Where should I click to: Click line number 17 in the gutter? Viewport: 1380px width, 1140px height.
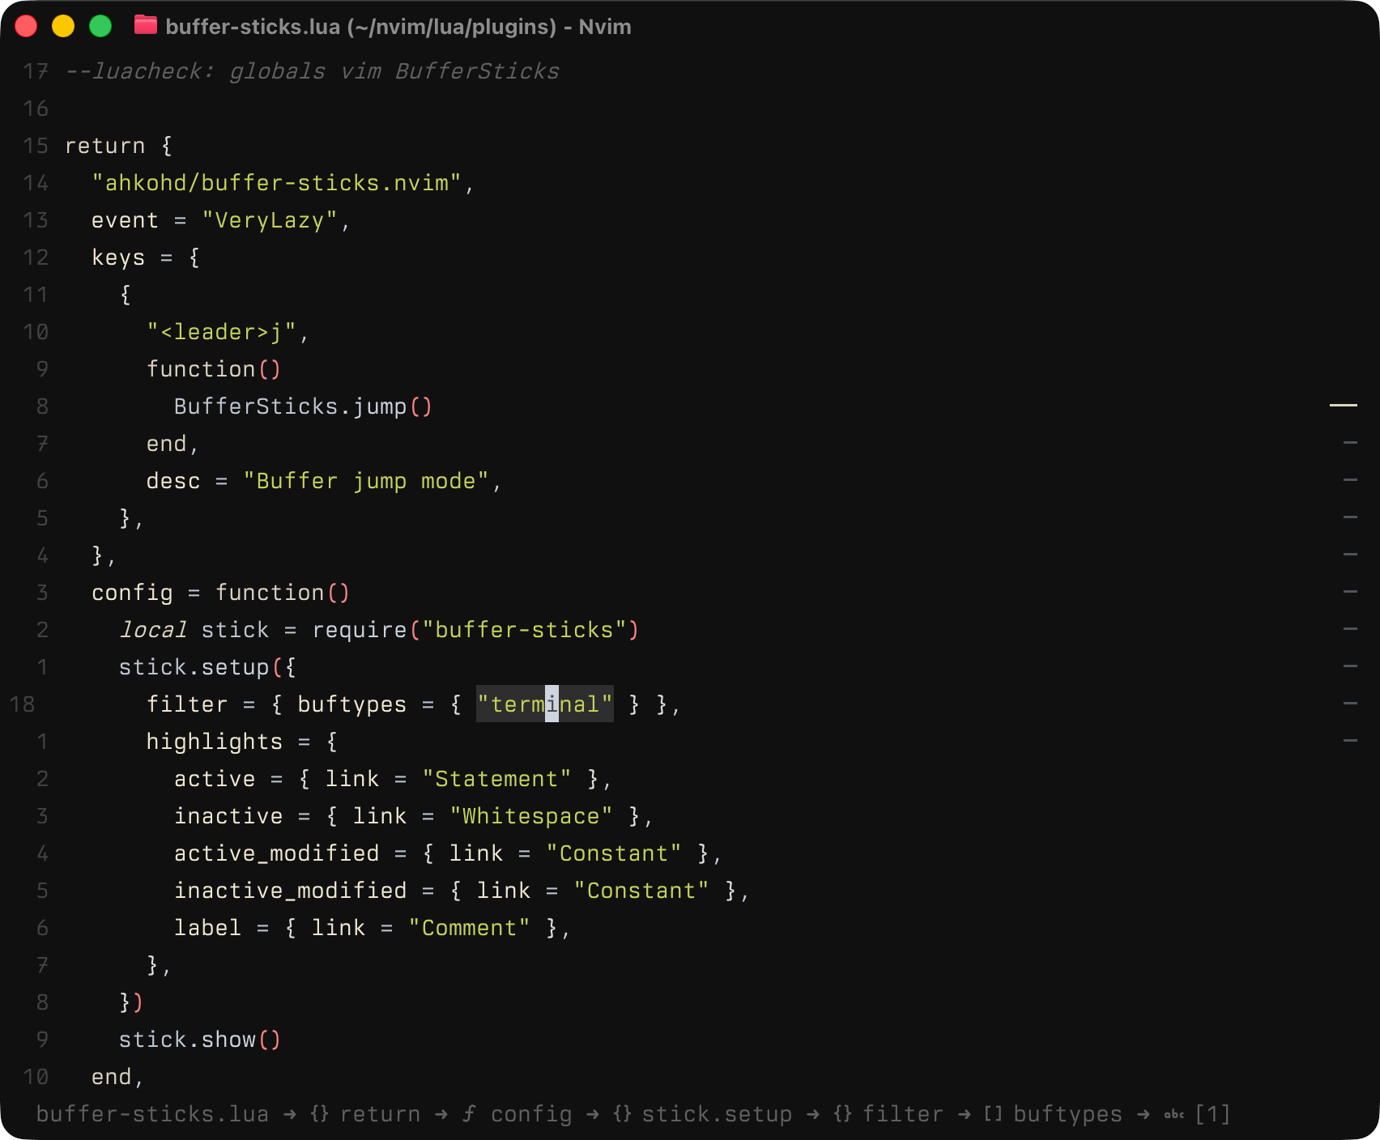36,71
